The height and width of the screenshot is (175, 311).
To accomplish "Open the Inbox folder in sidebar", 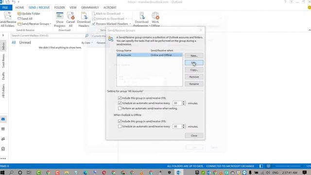I will (x=3, y=46).
